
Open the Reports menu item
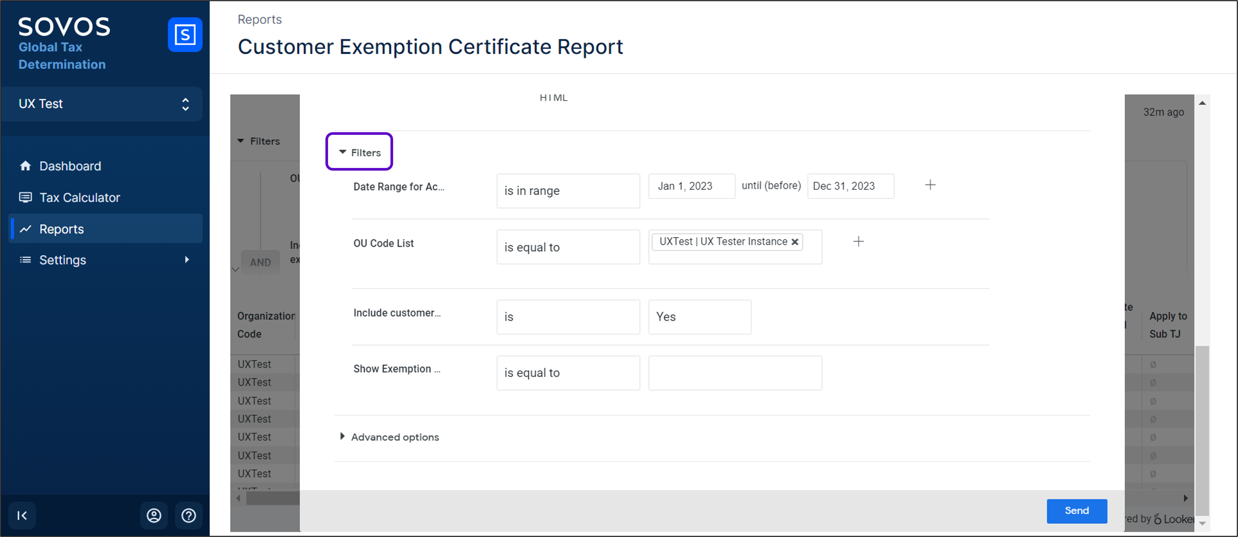(62, 229)
